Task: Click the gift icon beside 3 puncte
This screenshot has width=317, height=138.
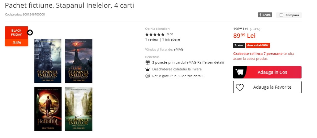Action: pyautogui.click(x=148, y=62)
